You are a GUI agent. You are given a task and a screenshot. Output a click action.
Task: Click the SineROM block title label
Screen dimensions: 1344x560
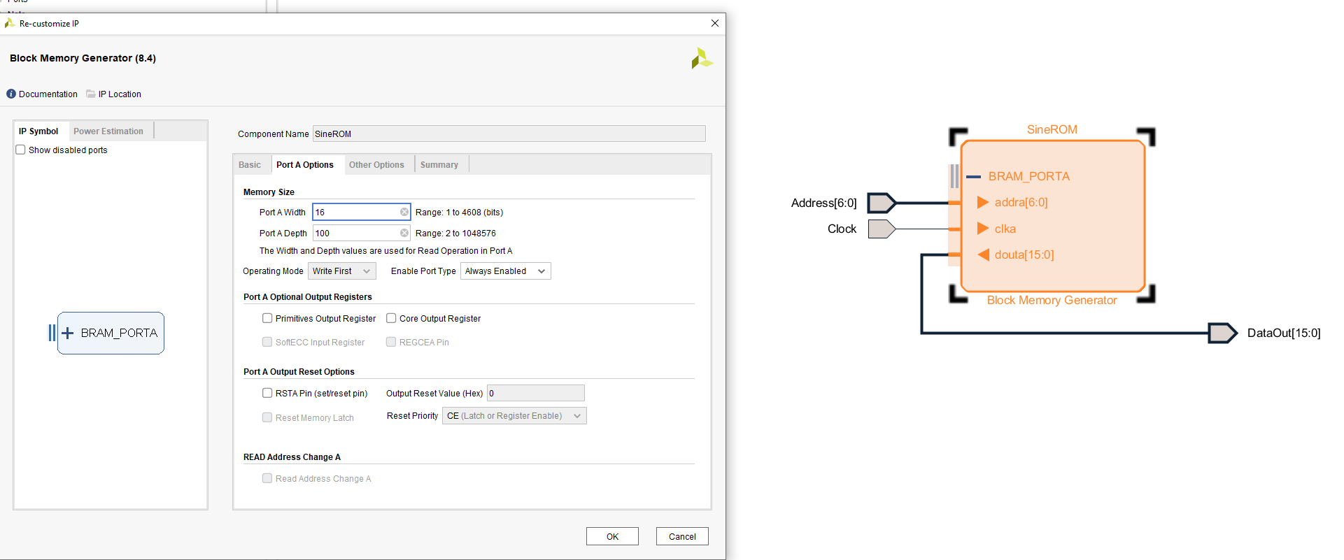coord(1052,129)
